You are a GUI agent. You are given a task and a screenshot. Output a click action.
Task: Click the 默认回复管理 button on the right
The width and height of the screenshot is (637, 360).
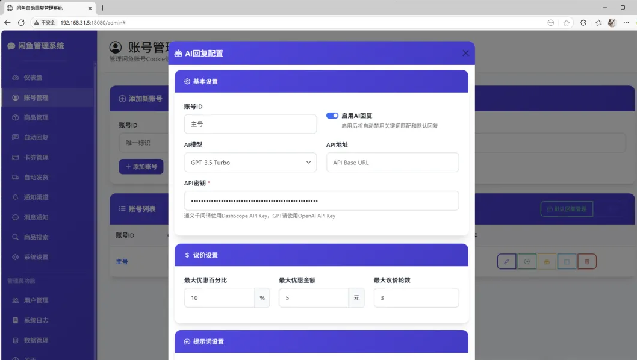click(567, 208)
